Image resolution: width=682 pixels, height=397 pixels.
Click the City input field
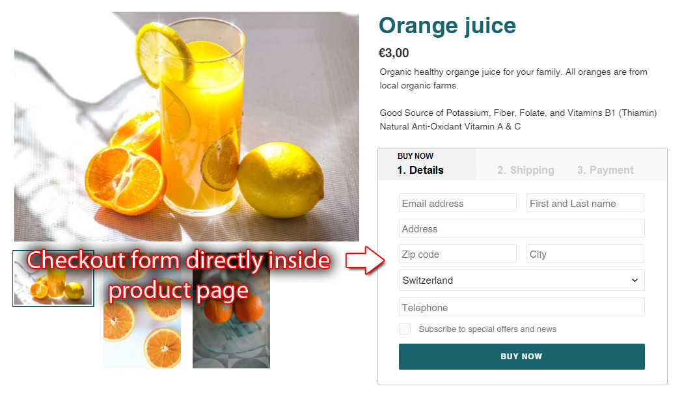pos(585,254)
